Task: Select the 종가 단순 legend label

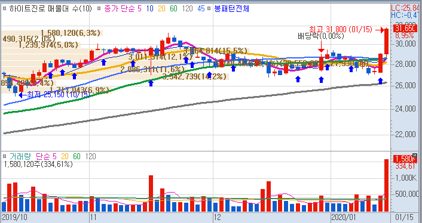Action: click(x=119, y=8)
